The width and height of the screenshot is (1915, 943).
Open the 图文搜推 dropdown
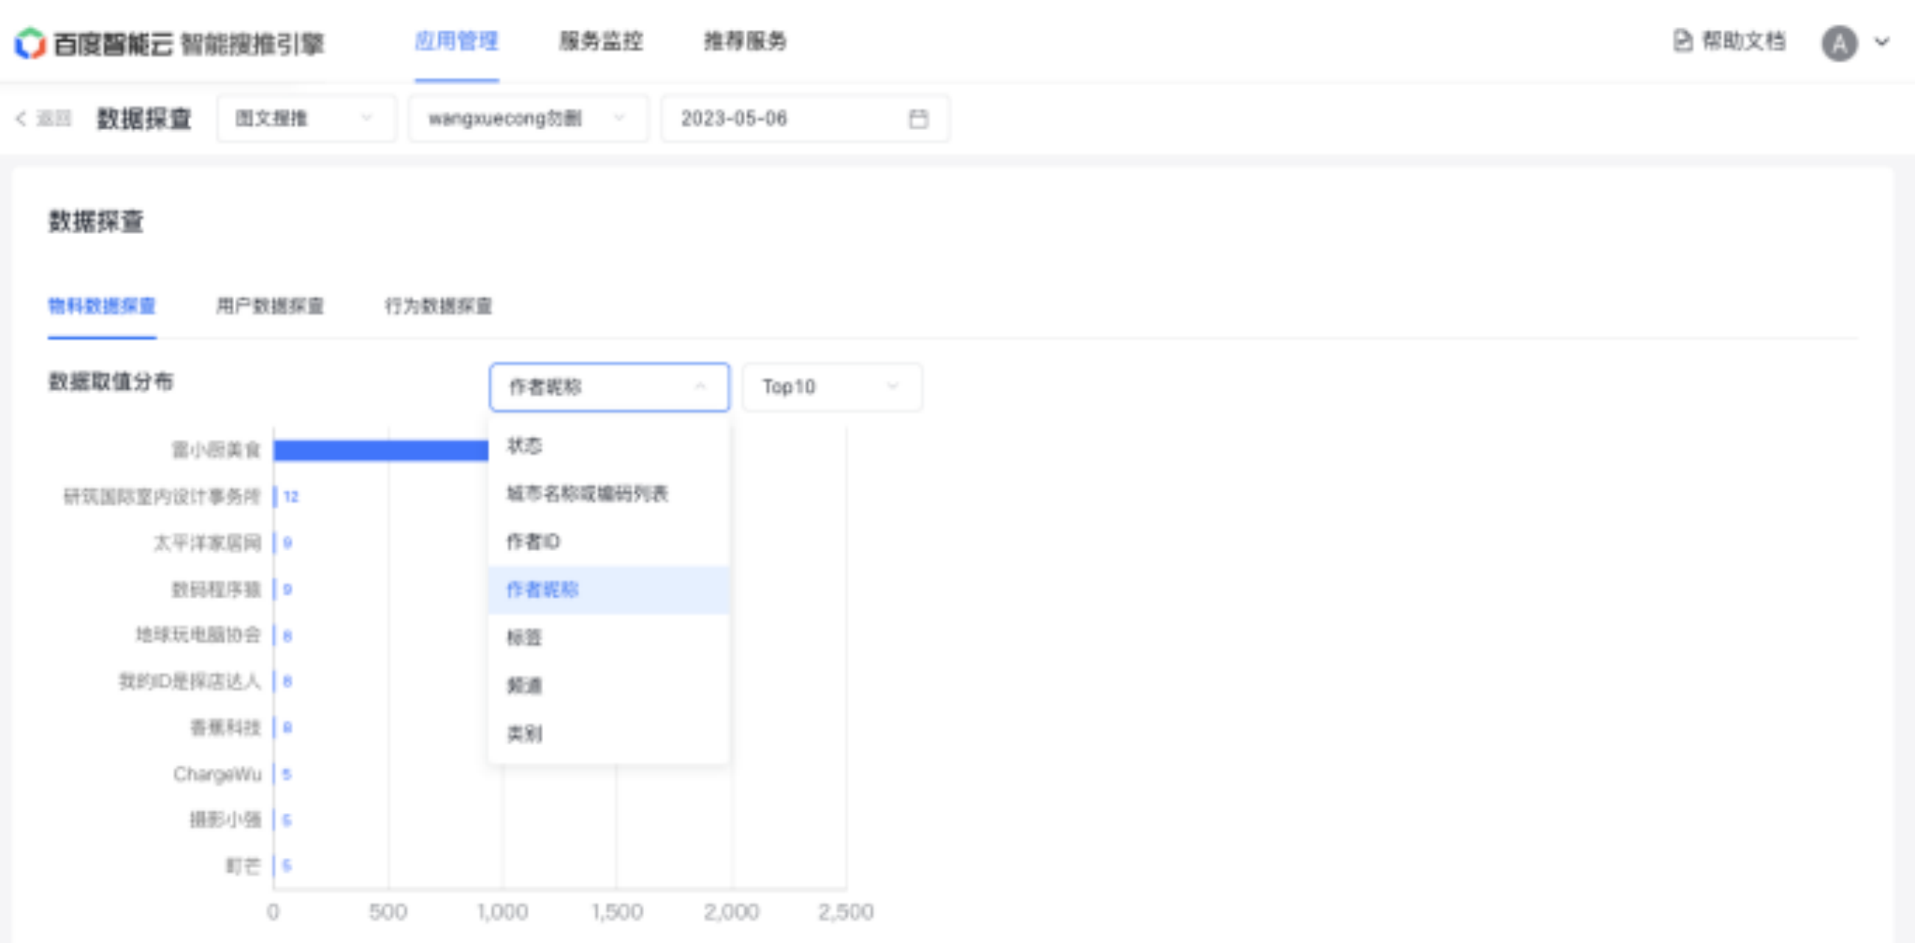[307, 118]
